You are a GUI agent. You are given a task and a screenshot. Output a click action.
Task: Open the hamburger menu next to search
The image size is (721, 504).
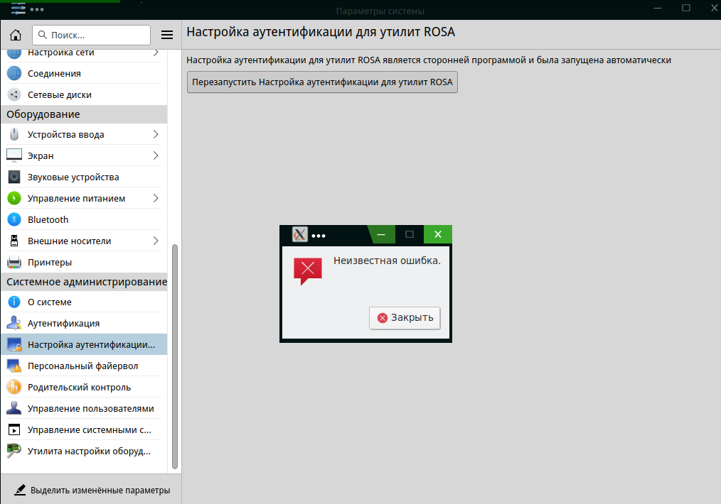pyautogui.click(x=167, y=35)
